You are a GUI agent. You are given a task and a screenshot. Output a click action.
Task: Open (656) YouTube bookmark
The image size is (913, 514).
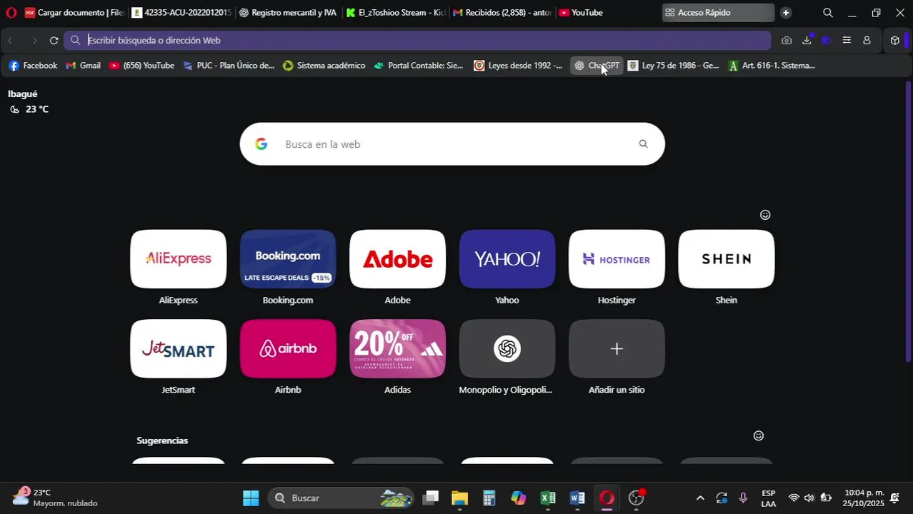click(141, 66)
